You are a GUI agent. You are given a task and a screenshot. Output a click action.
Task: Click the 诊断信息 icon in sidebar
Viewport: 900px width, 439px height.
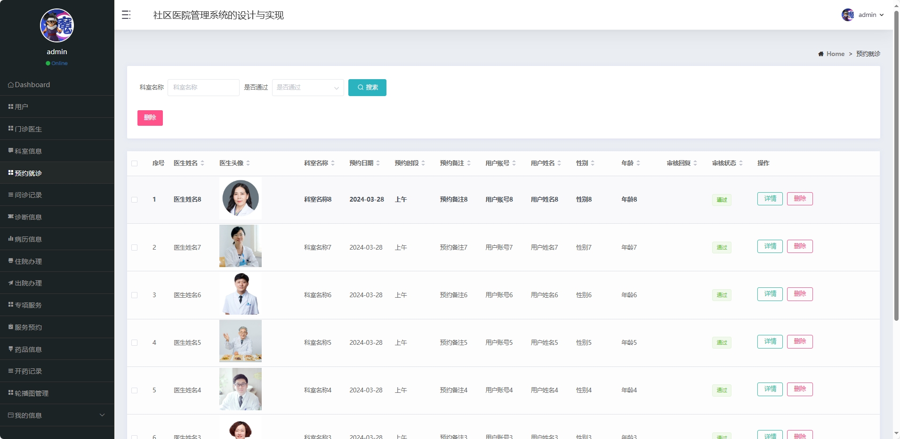point(11,217)
